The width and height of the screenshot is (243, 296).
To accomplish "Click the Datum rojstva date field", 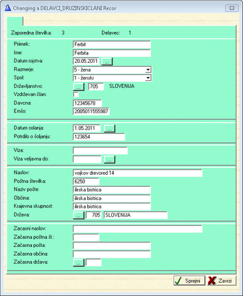I will (x=86, y=62).
